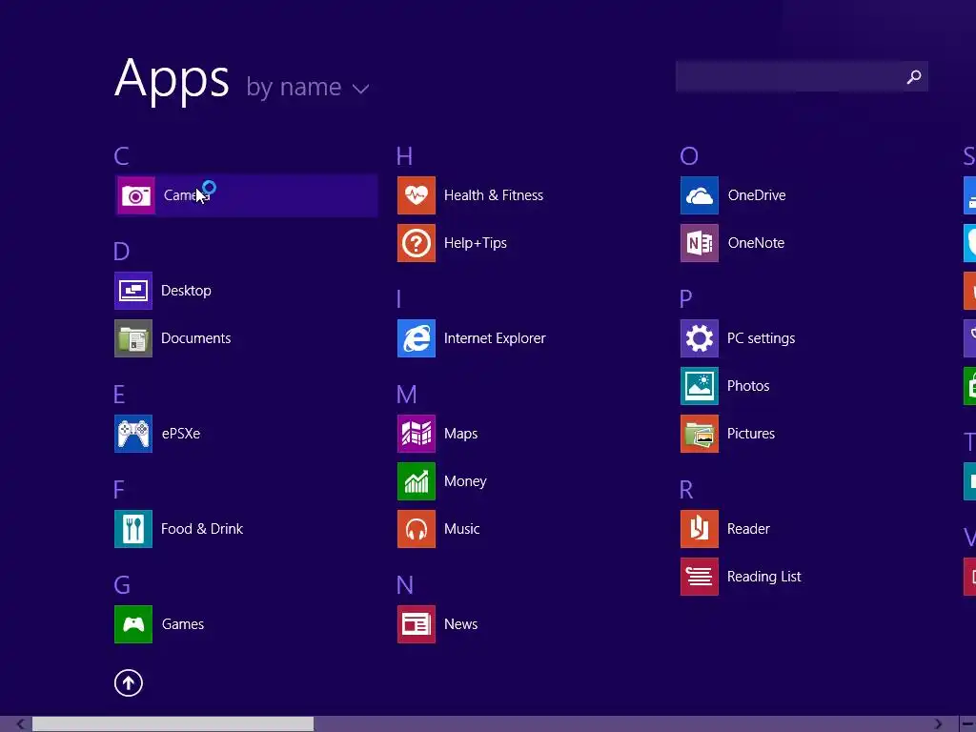Click the 'Photos' label
This screenshot has width=976, height=732.
coord(748,386)
